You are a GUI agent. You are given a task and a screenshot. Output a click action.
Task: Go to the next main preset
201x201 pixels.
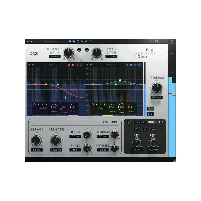point(31,41)
